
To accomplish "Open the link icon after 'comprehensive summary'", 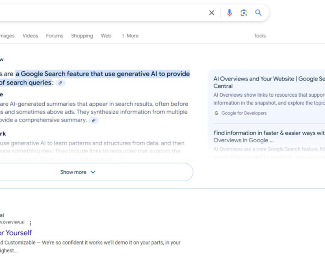I will pos(94,120).
